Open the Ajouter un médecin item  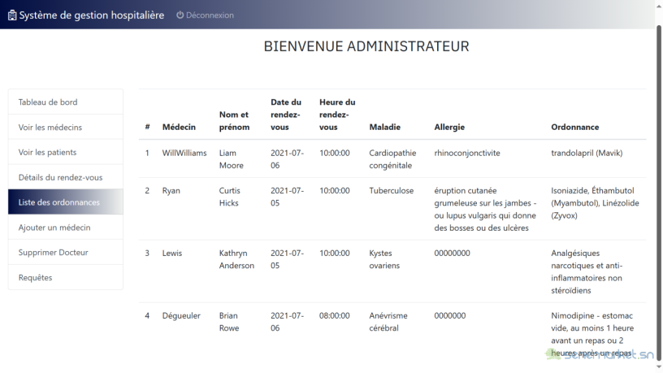[x=66, y=228]
